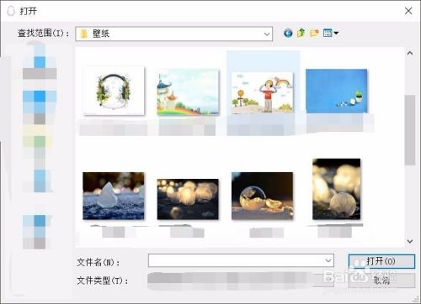
Task: Select the cartoon castle rainbow thumbnail
Action: coord(188,92)
